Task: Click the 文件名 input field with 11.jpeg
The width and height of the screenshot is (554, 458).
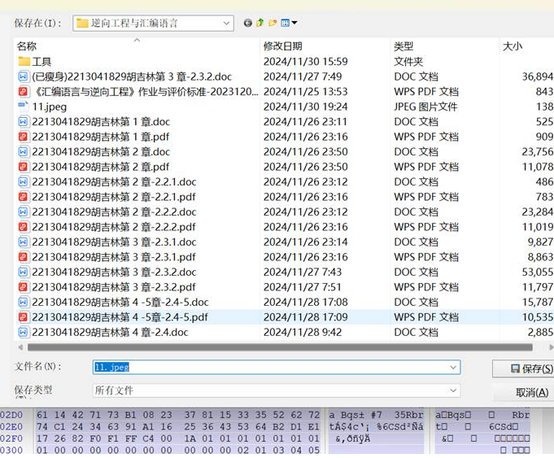Action: (277, 368)
